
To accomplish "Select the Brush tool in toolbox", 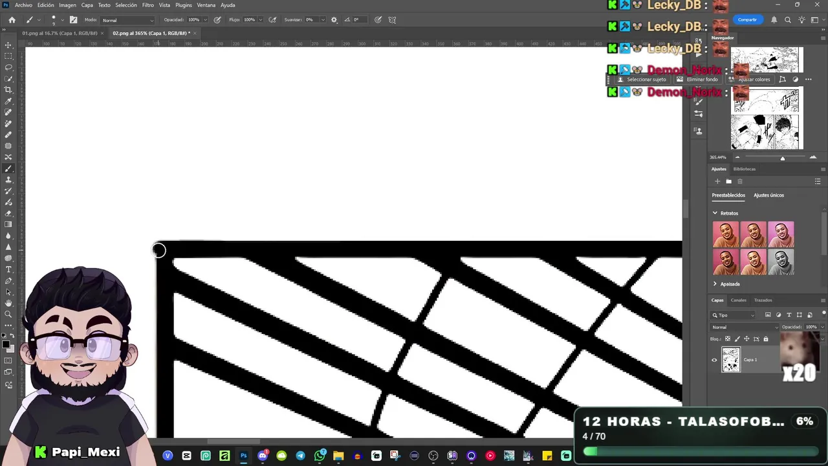I will (8, 168).
